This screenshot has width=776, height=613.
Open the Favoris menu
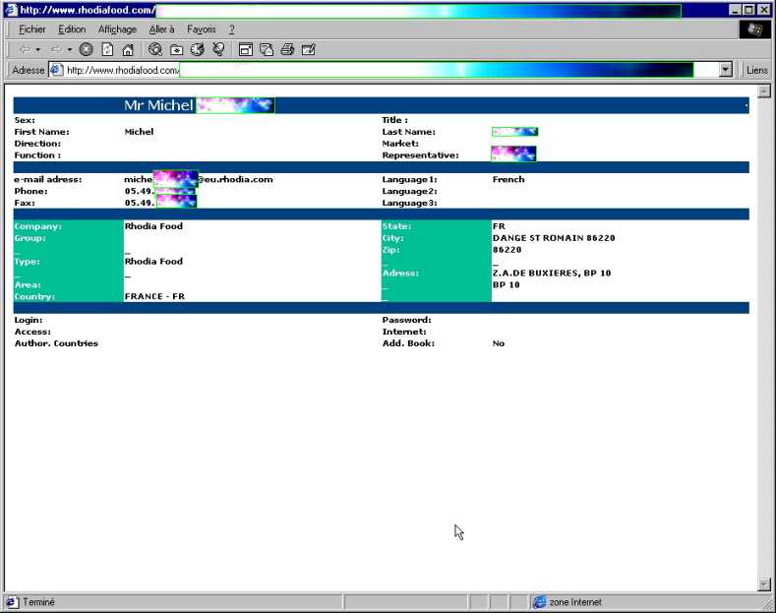click(x=201, y=30)
